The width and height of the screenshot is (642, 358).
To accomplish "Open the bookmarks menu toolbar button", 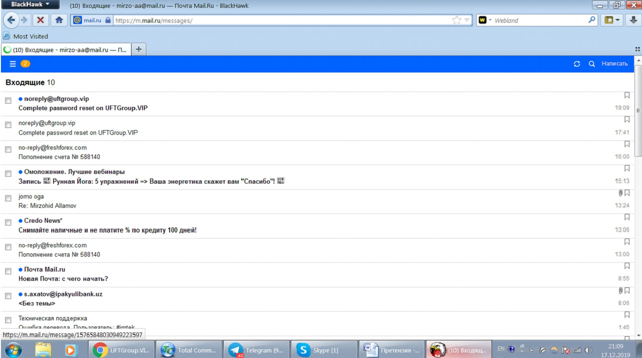I will coord(612,20).
